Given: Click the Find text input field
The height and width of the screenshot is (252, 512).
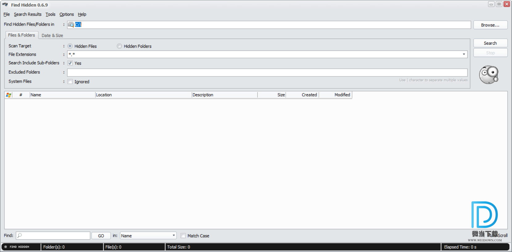Looking at the screenshot, I should coord(53,236).
